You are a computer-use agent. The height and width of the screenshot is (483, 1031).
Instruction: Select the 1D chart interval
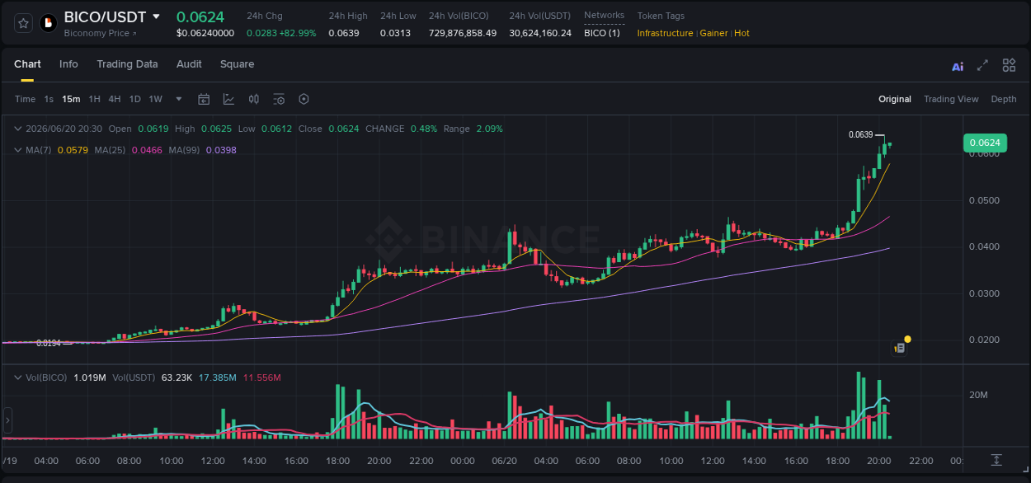pos(134,99)
